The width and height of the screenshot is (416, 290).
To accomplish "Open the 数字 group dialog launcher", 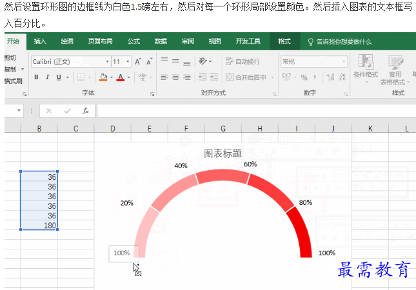I will [346, 94].
